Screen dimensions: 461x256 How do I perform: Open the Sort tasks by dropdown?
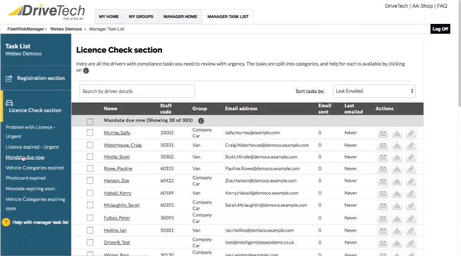point(374,91)
